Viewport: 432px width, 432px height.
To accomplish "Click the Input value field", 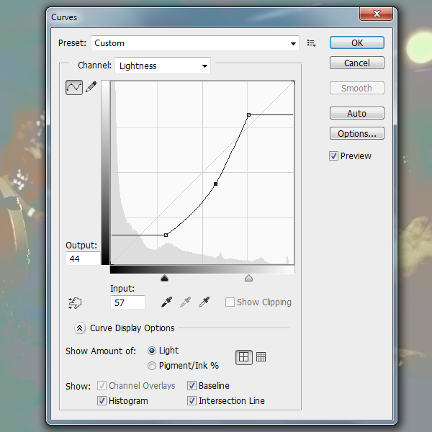I will [128, 302].
